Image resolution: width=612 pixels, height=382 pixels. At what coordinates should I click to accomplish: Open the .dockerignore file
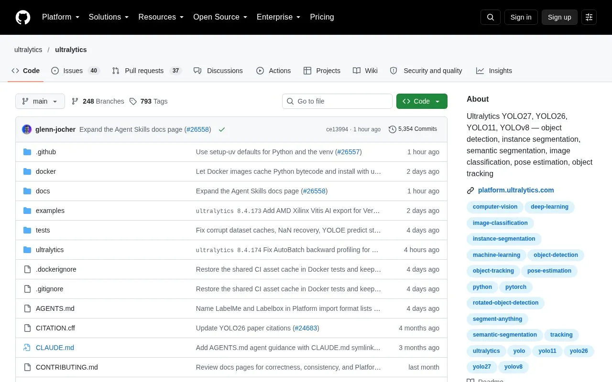(x=56, y=269)
